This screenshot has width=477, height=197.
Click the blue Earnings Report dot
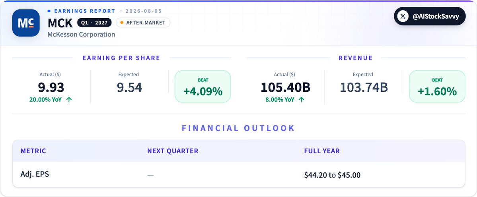click(x=49, y=11)
